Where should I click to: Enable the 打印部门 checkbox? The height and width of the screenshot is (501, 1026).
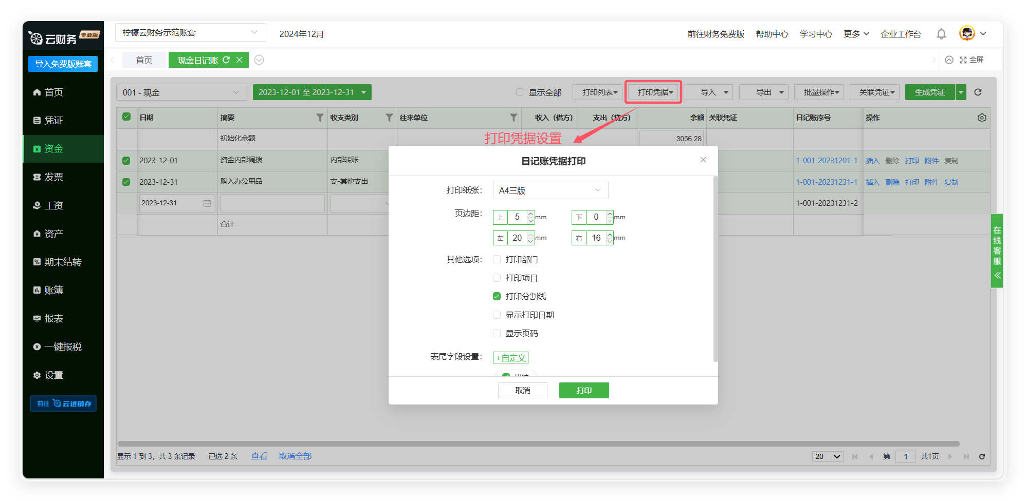497,260
